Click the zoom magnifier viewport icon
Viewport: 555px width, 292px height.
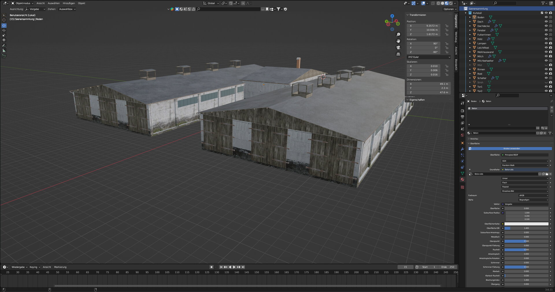(x=398, y=34)
